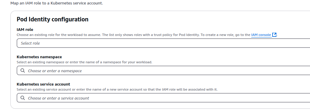Image resolution: width=310 pixels, height=112 pixels.
Task: Focus the Choose or enter a service account field
Action: pyautogui.click(x=163, y=98)
